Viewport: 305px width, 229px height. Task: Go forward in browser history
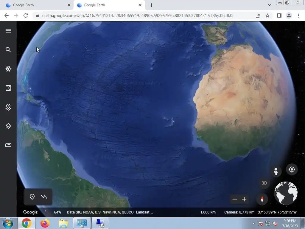point(16,16)
